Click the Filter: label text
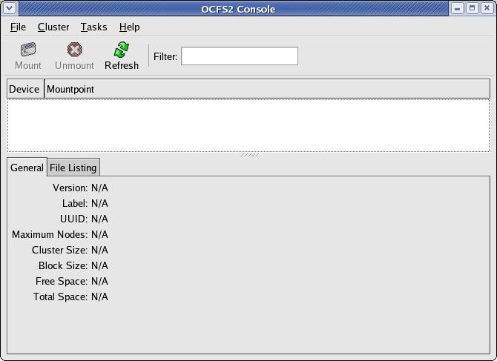 pyautogui.click(x=165, y=56)
